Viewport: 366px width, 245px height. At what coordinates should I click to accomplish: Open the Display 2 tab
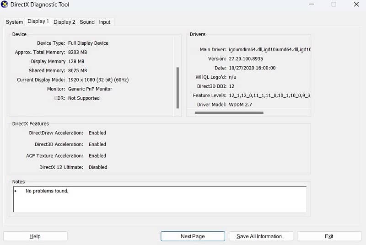pos(64,22)
